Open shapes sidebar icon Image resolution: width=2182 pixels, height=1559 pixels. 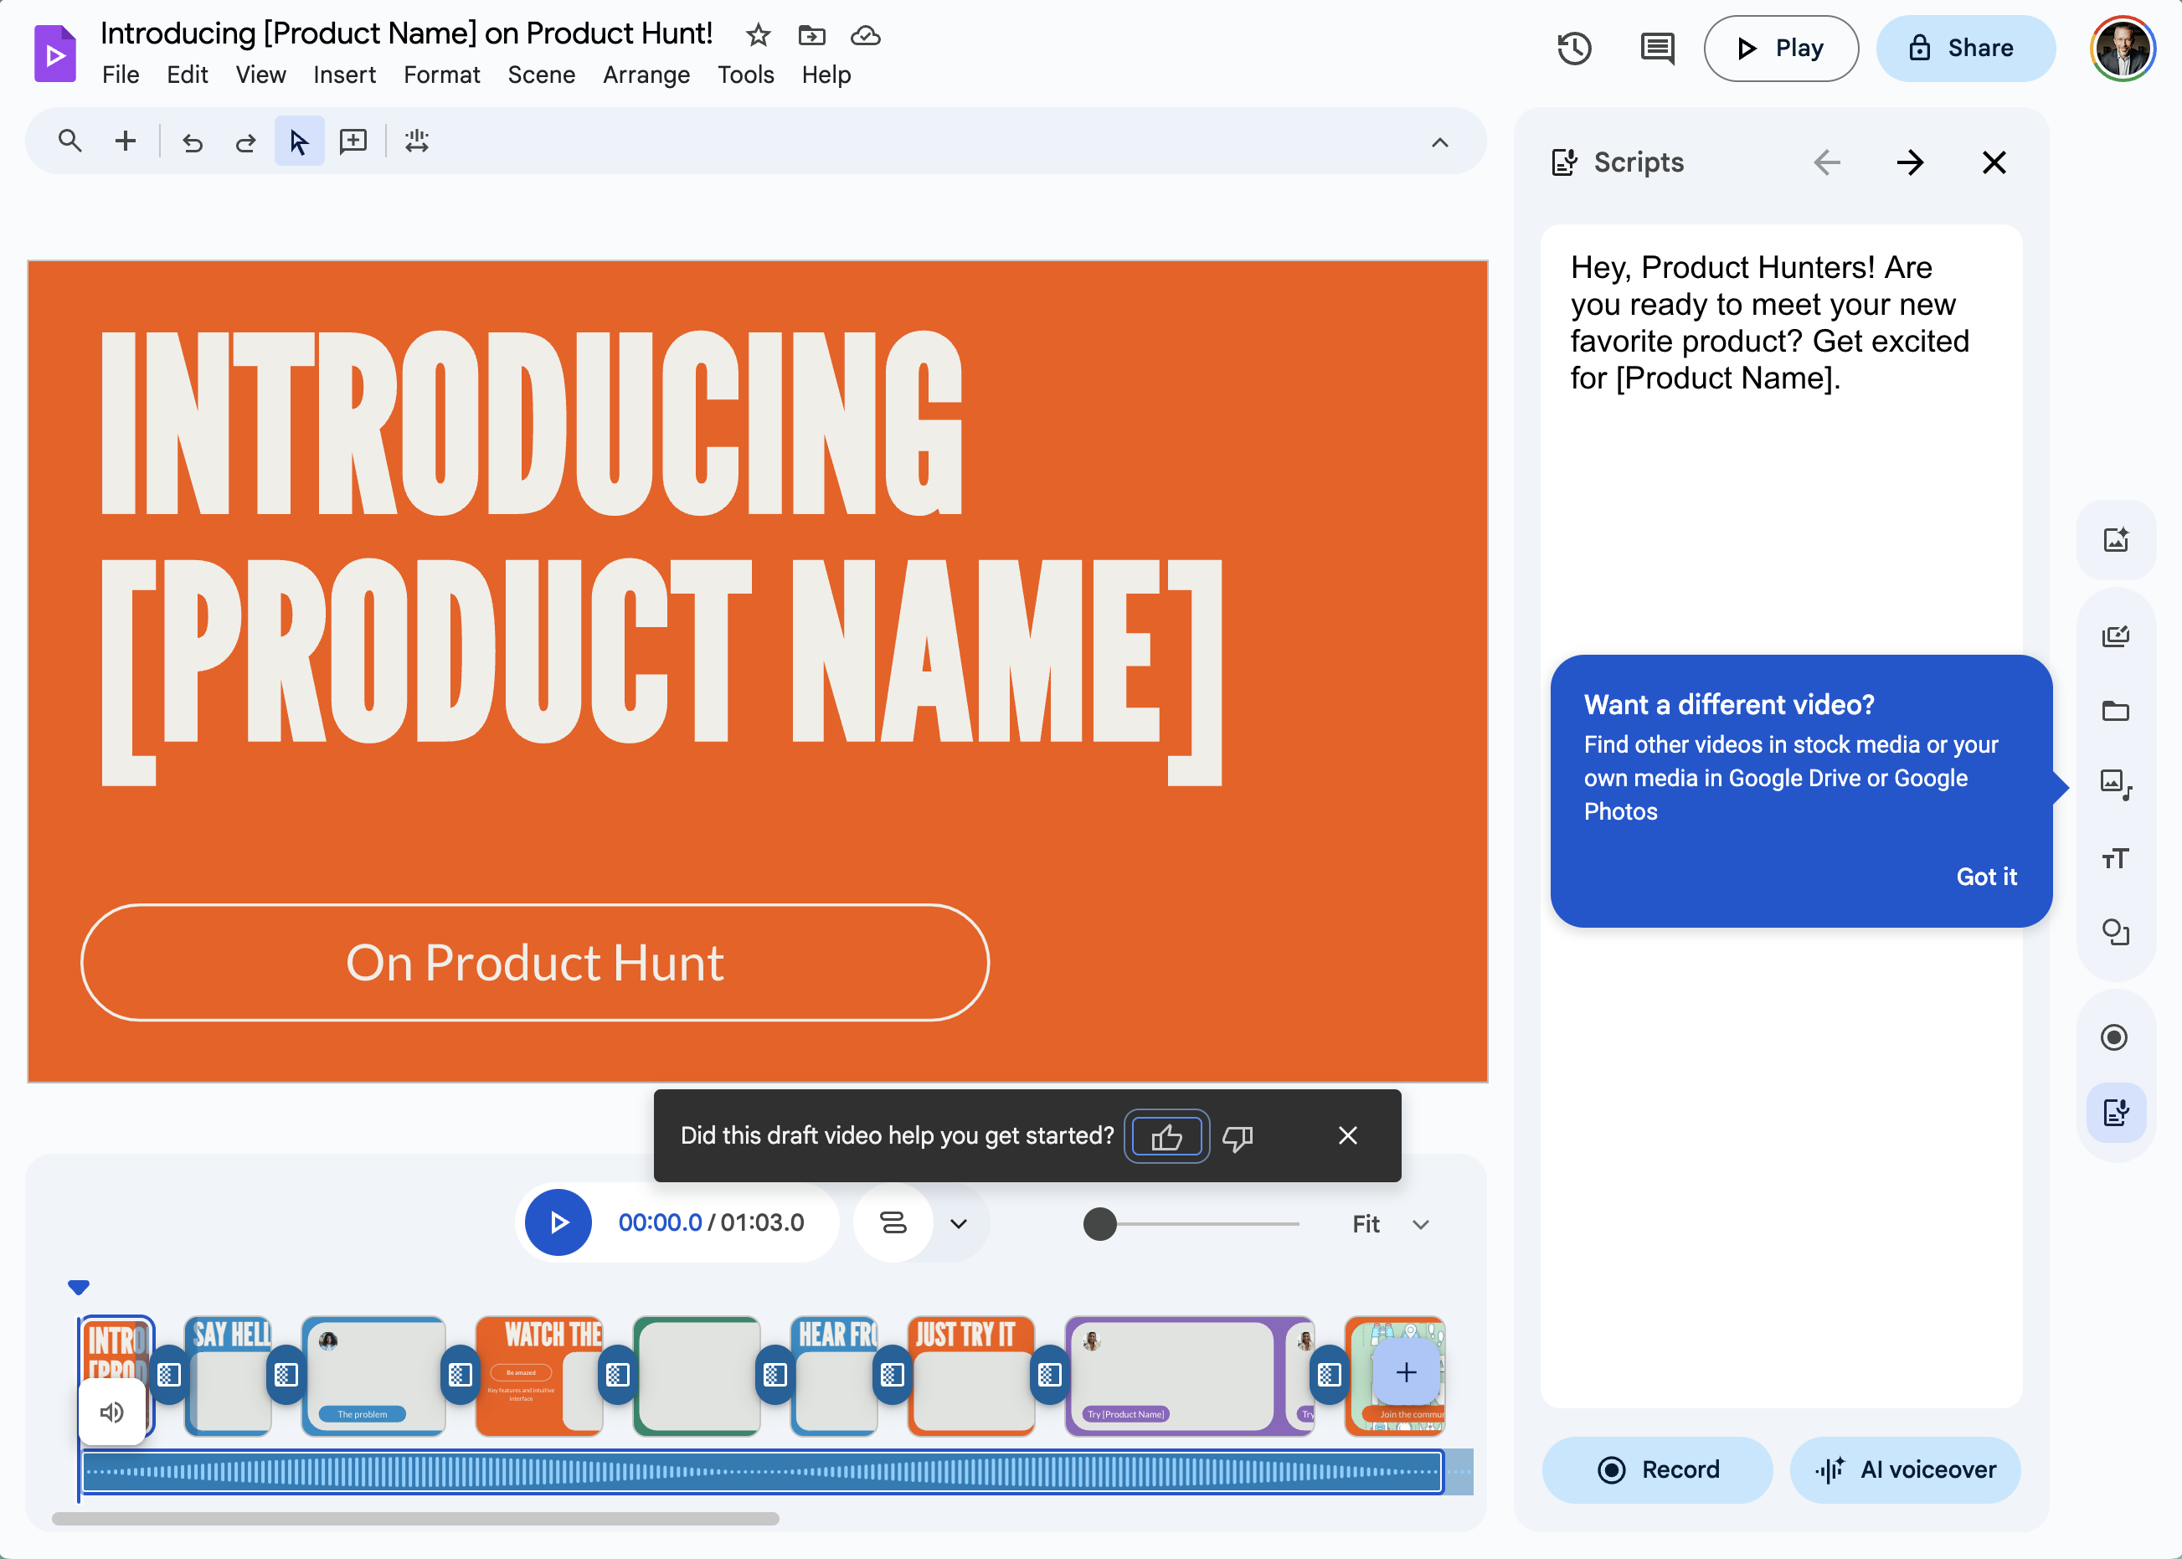tap(2116, 932)
